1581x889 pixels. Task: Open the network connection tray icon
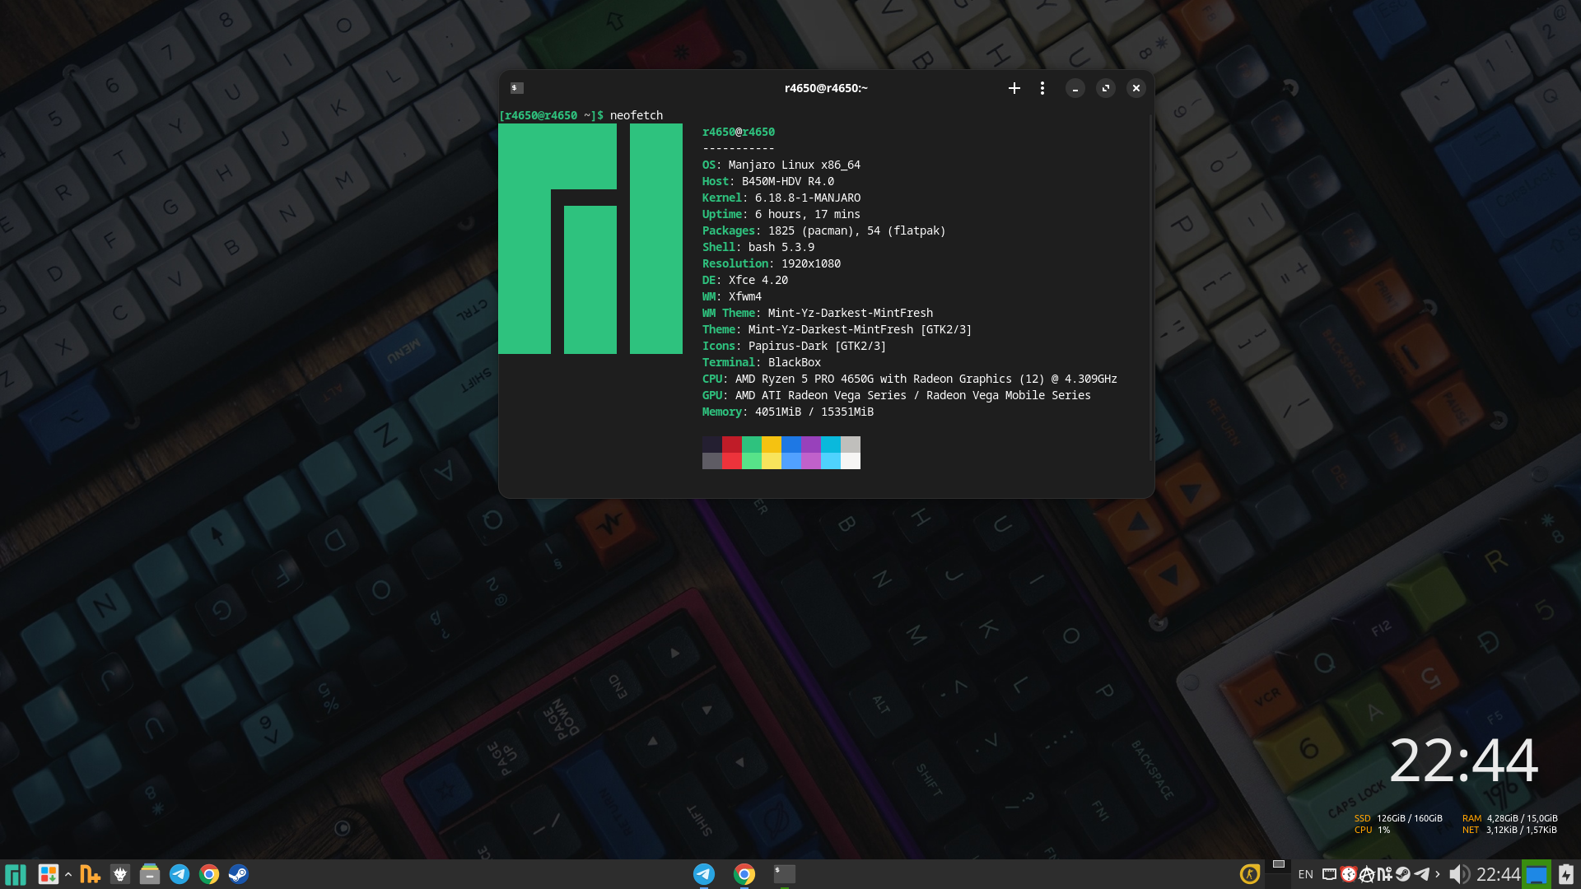click(1329, 874)
